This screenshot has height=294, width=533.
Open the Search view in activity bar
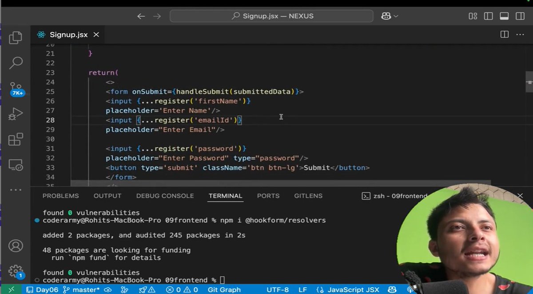coord(16,63)
